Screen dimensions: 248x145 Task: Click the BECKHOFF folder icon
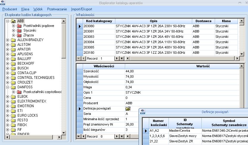13,63
